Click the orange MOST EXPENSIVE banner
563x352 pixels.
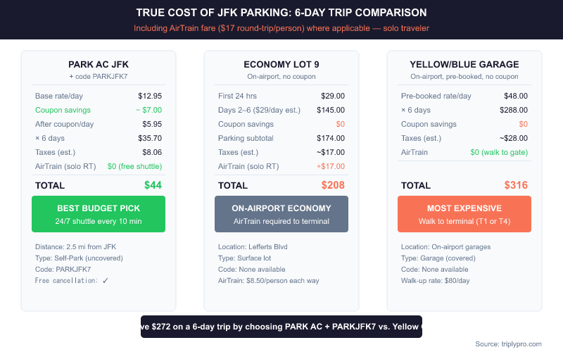pos(464,214)
